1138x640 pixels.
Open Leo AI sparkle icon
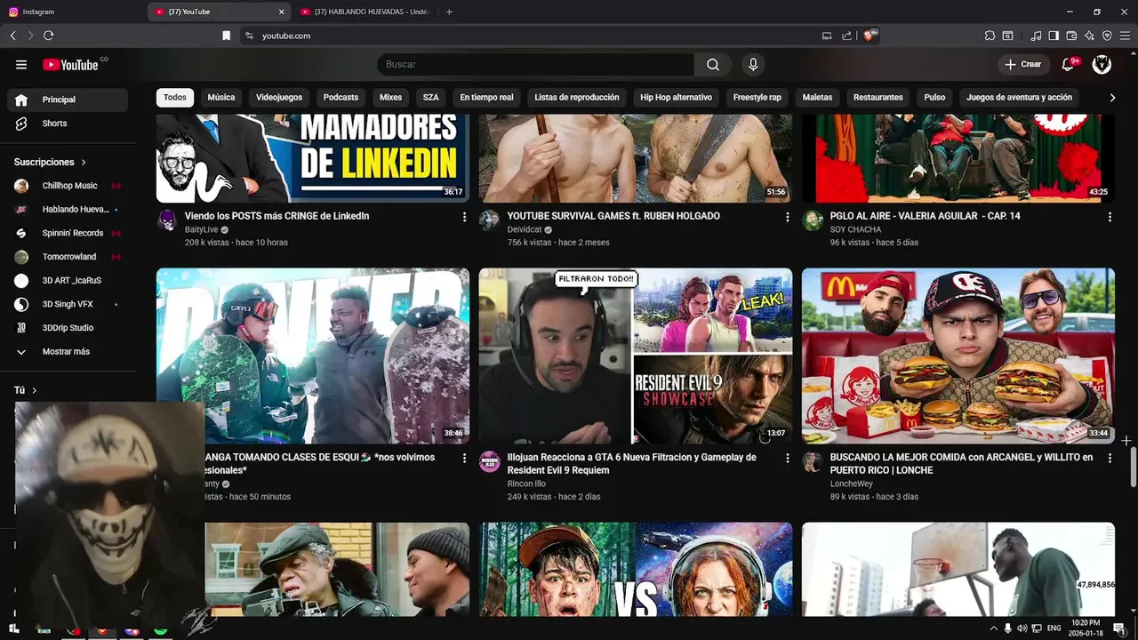1089,36
